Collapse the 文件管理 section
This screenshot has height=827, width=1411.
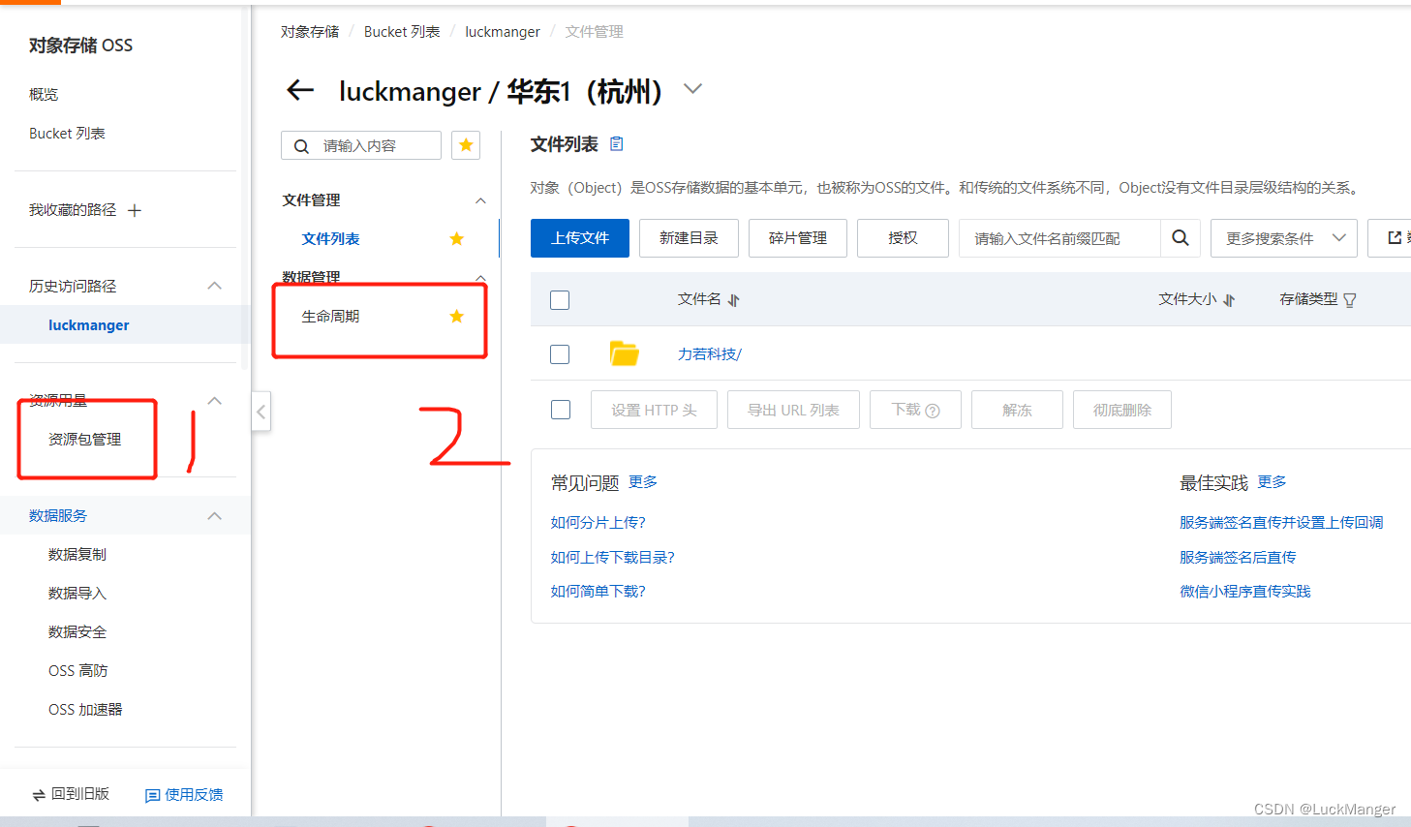[480, 200]
